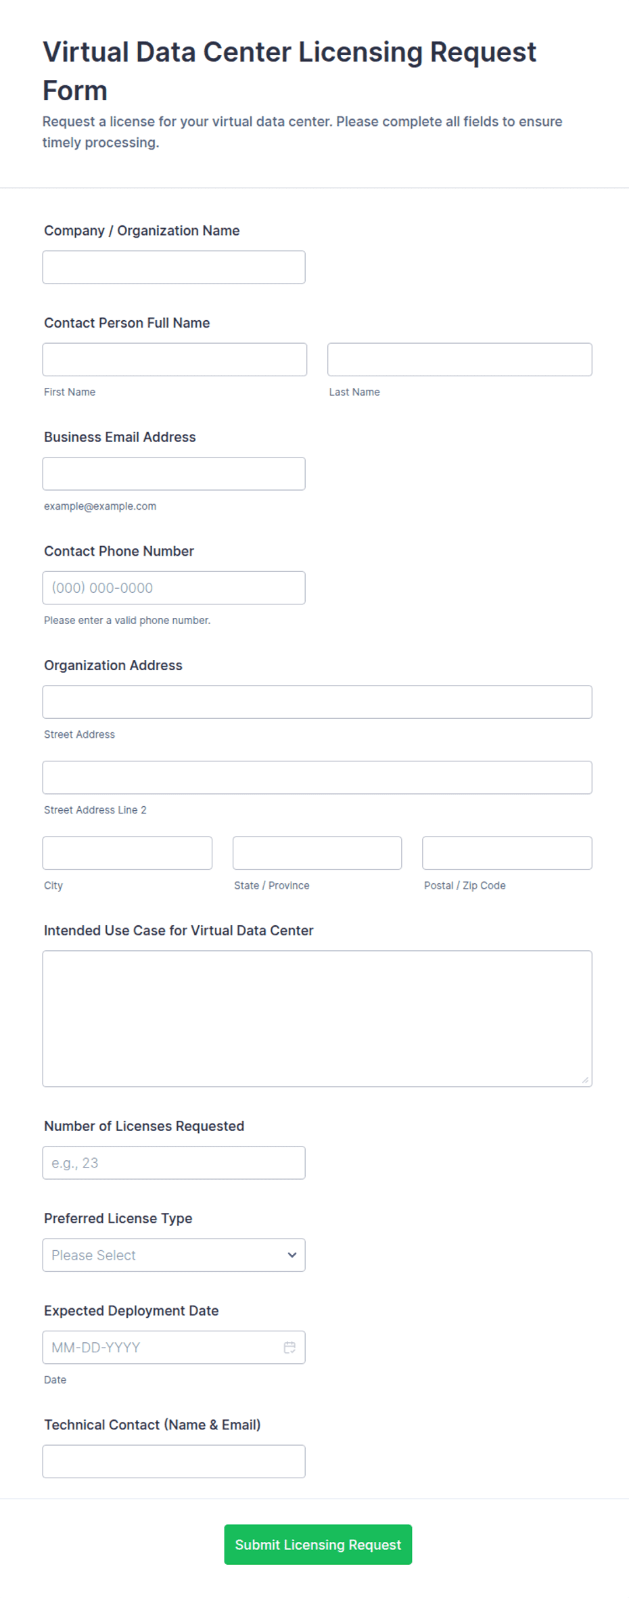Click the Number of Licenses Requested field
This screenshot has height=1598, width=629.
(174, 1163)
